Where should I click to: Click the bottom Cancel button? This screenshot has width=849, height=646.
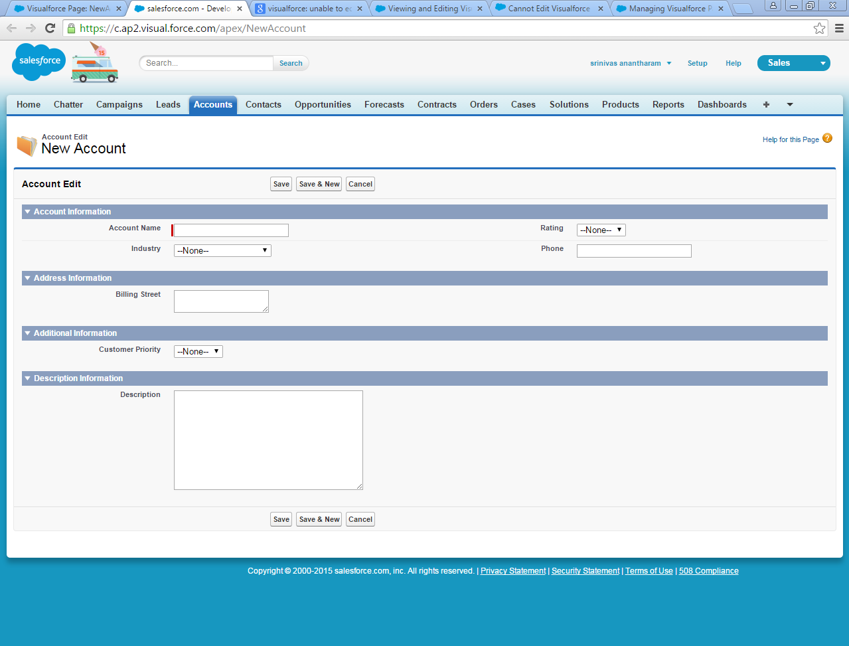(360, 520)
